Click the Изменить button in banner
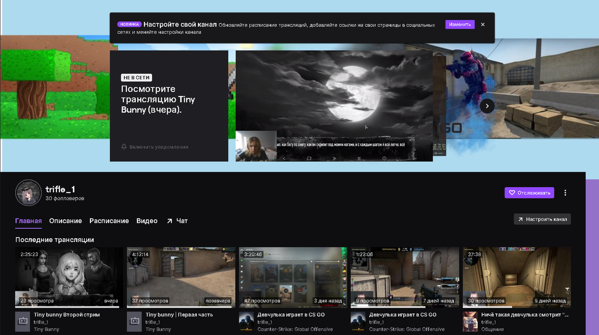Image resolution: width=599 pixels, height=335 pixels. coord(460,24)
